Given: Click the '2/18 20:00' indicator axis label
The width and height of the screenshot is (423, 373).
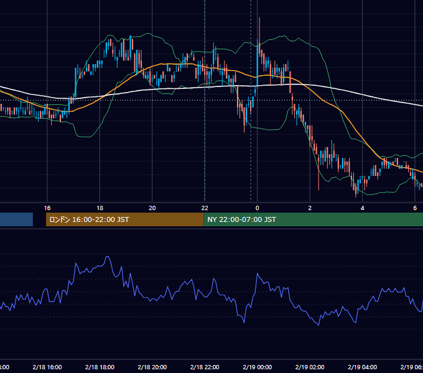Looking at the screenshot, I should click(x=152, y=367).
